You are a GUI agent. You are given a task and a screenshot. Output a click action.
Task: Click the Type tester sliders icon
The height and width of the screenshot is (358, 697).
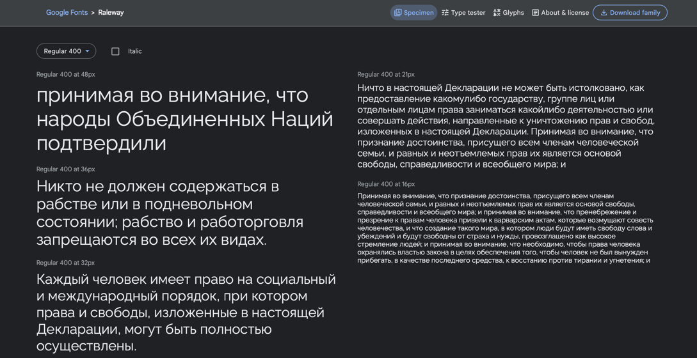[445, 13]
